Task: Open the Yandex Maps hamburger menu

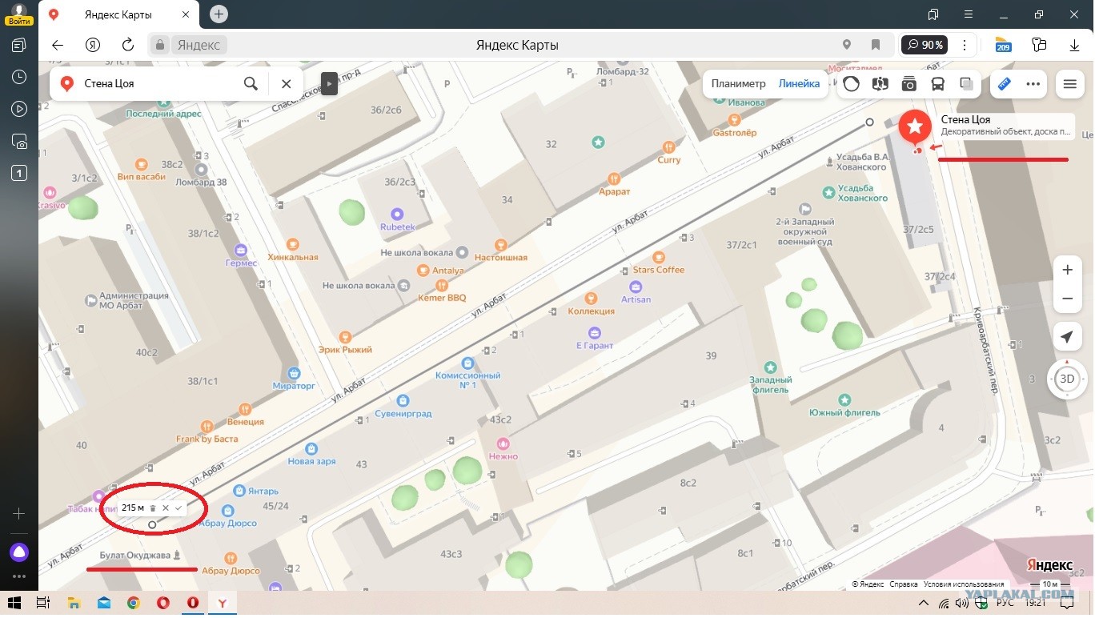Action: point(1069,83)
